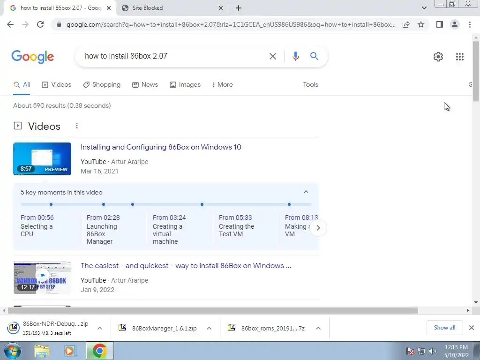Open 'The easiest - and quickest' video link
The image size is (480, 360).
(186, 266)
